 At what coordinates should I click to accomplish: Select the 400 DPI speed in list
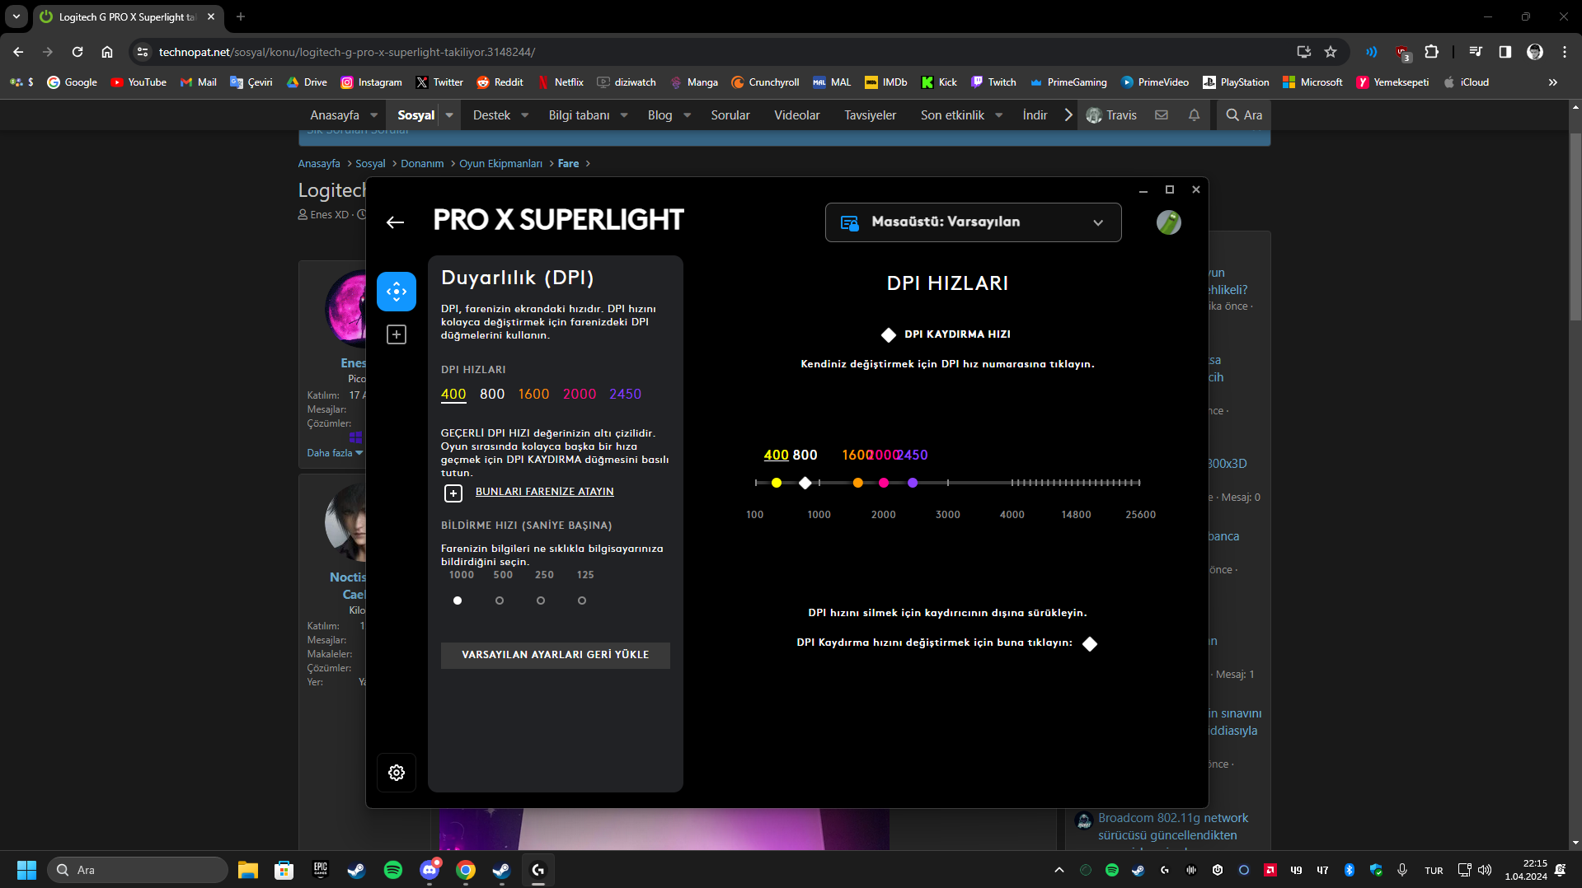coord(453,395)
